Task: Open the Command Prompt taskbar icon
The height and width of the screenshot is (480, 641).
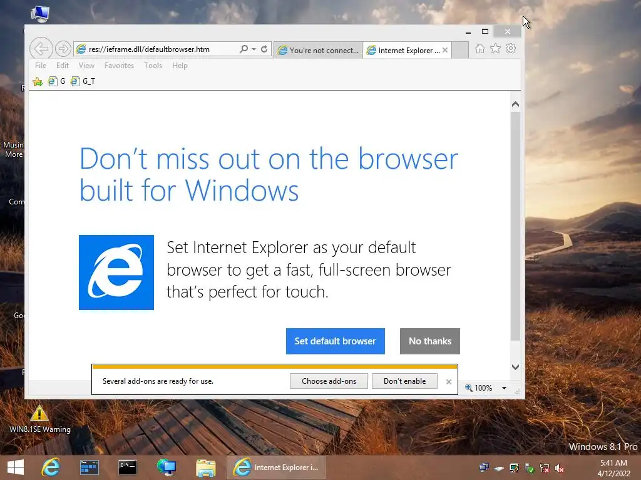Action: [128, 467]
